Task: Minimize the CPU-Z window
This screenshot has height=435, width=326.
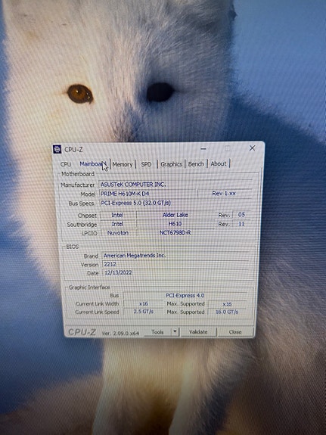Action: coord(203,149)
